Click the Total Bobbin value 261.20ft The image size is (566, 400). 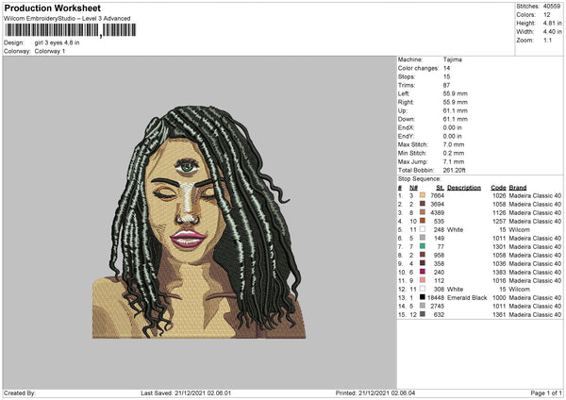(x=454, y=170)
